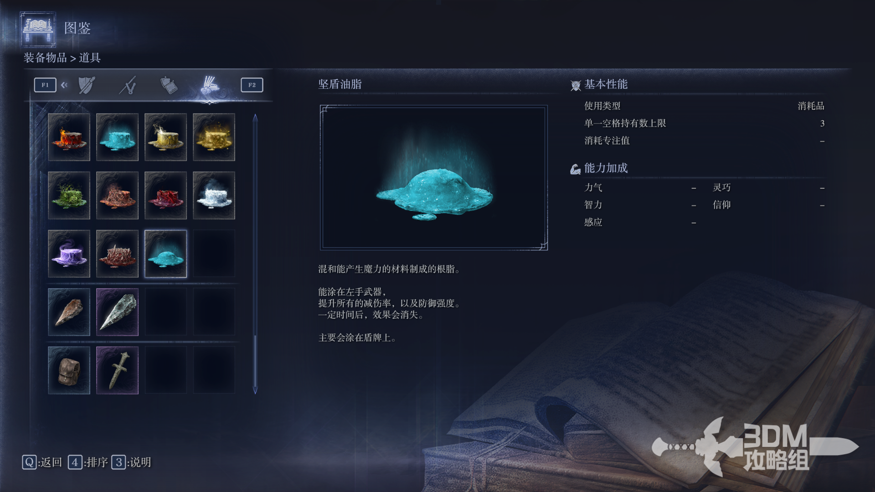Select the purple sleep grease item
Image resolution: width=875 pixels, height=492 pixels.
point(69,254)
